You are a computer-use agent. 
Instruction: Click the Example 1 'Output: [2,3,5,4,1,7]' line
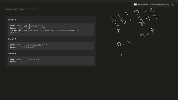pyautogui.click(x=20, y=28)
